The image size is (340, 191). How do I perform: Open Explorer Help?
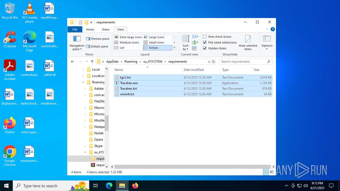click(273, 29)
